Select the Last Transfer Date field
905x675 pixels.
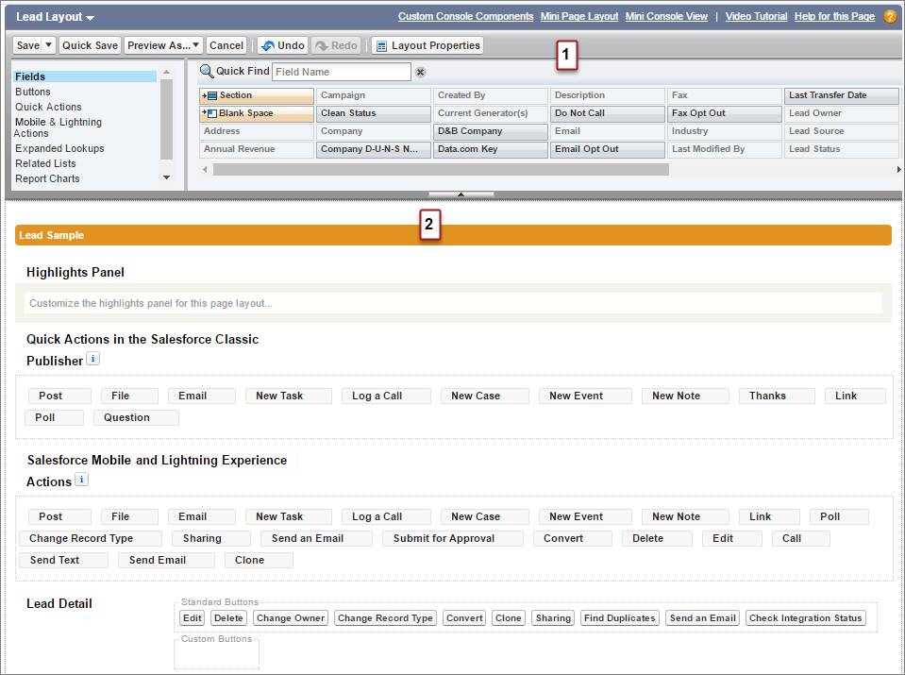[x=842, y=95]
